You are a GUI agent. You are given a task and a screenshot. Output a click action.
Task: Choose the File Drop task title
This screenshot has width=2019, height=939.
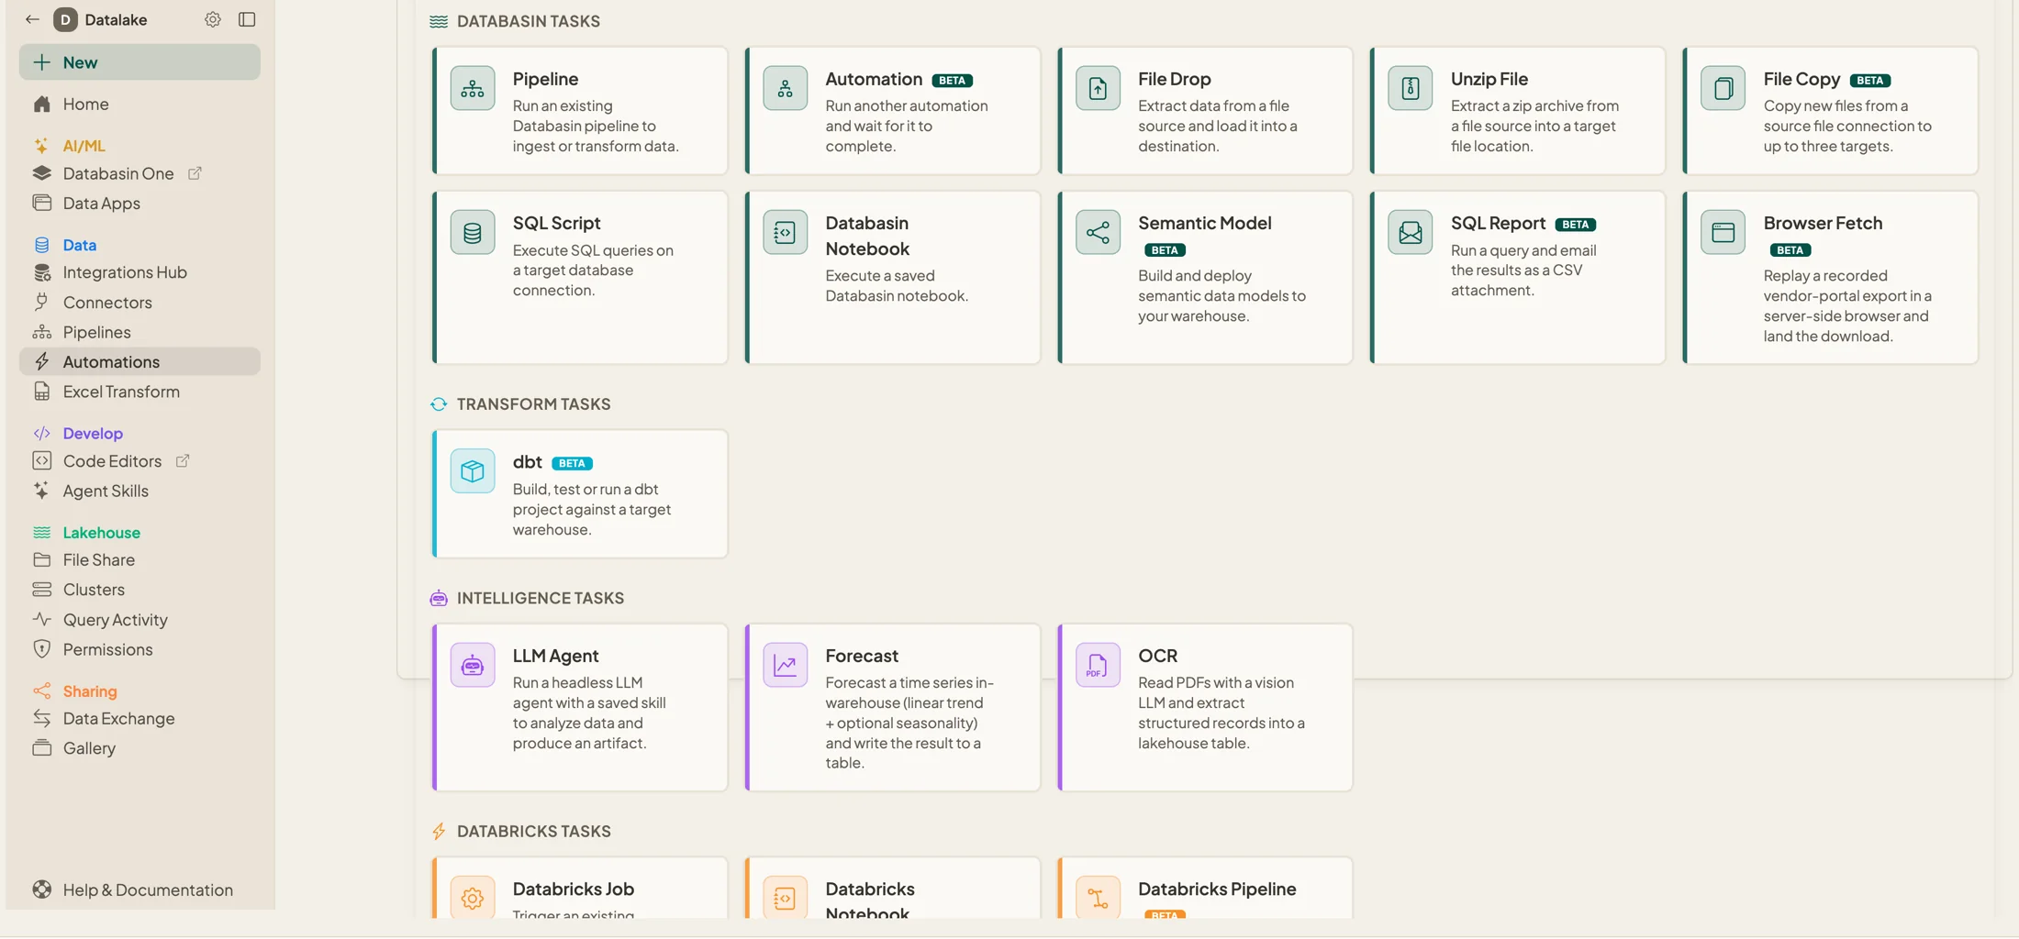[1175, 80]
